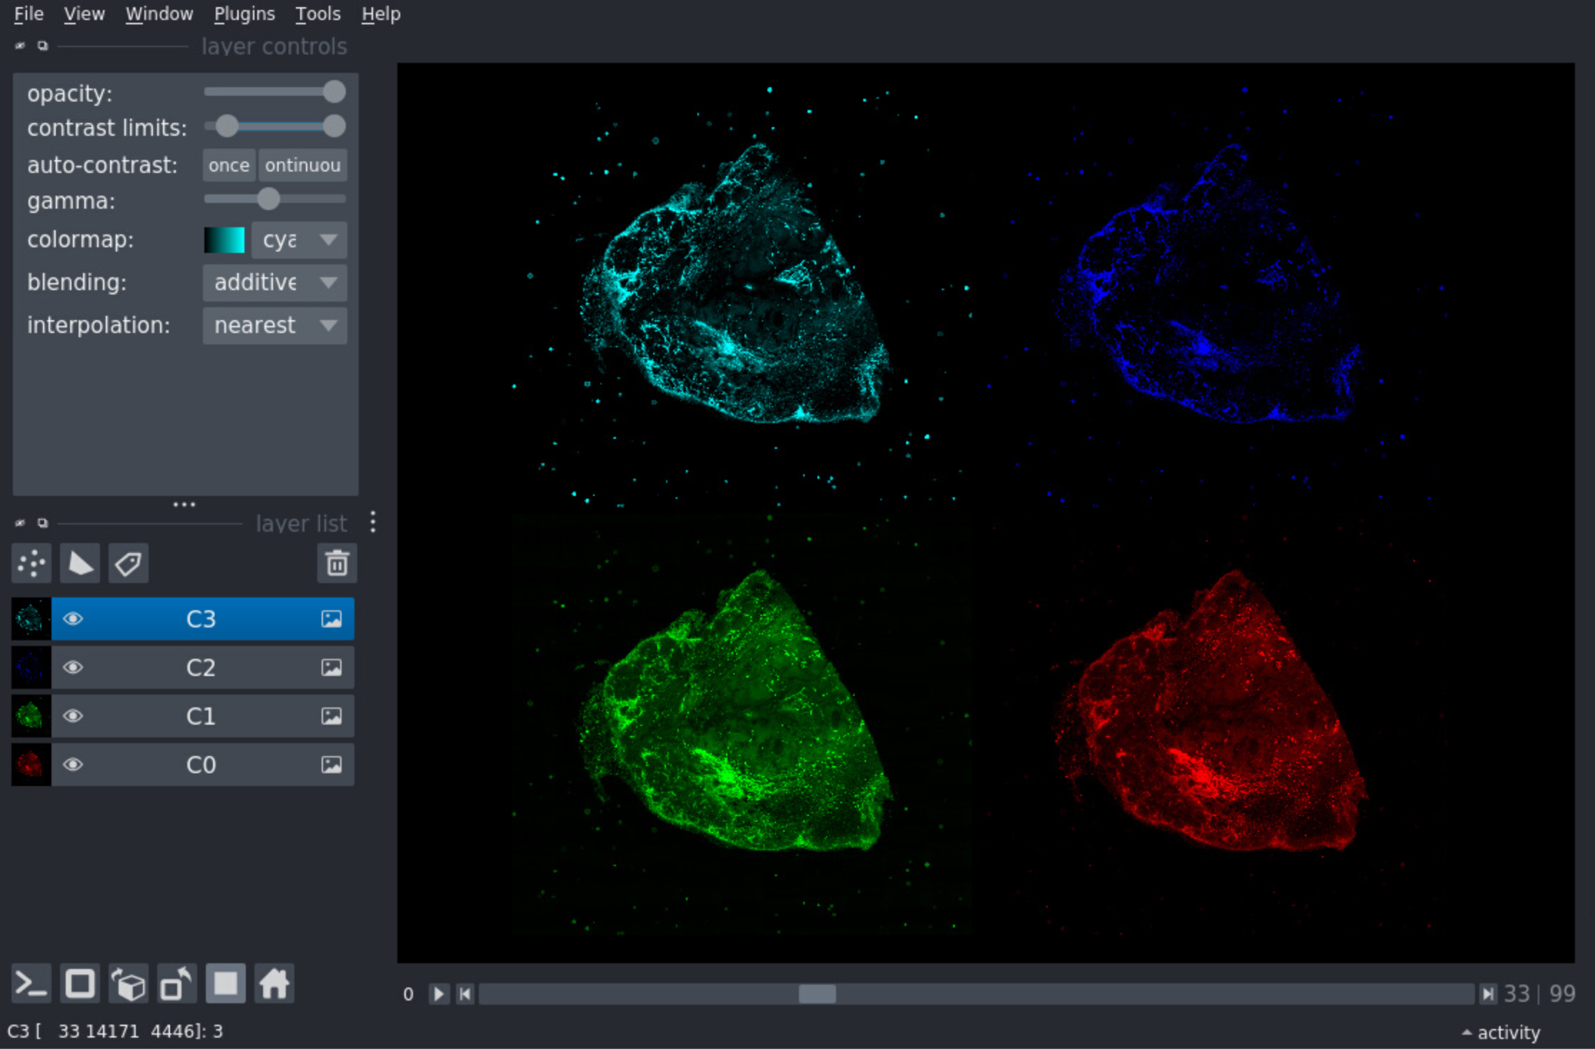Add new points layer

click(31, 564)
